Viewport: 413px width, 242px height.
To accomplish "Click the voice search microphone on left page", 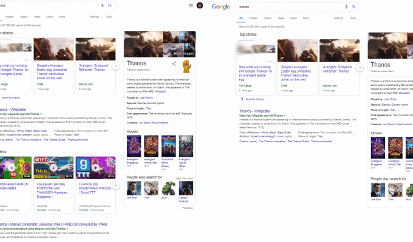I will [102, 5].
